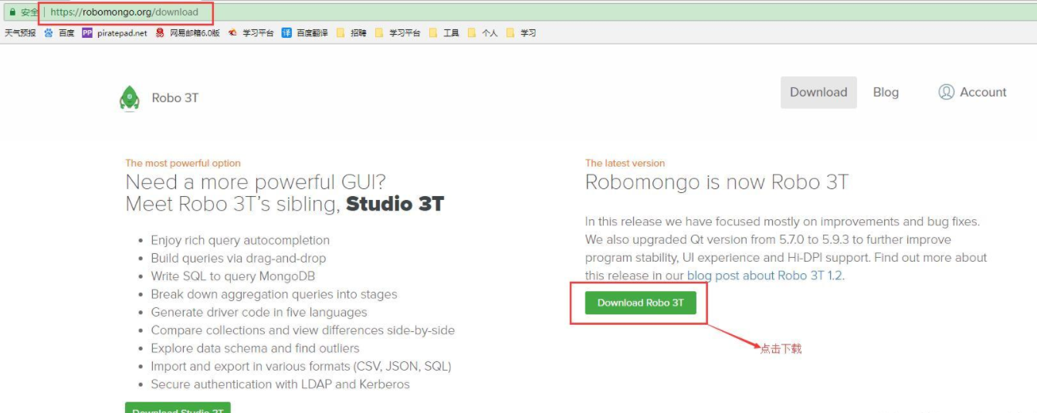Click 'Generate driver code in five languages' bullet
The width and height of the screenshot is (1037, 413).
pos(259,313)
